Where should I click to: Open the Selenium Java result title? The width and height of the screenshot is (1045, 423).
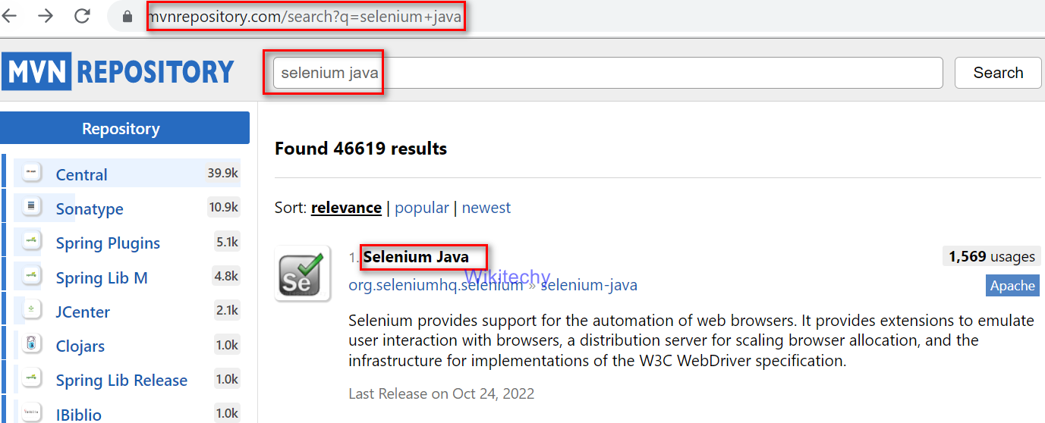tap(416, 257)
